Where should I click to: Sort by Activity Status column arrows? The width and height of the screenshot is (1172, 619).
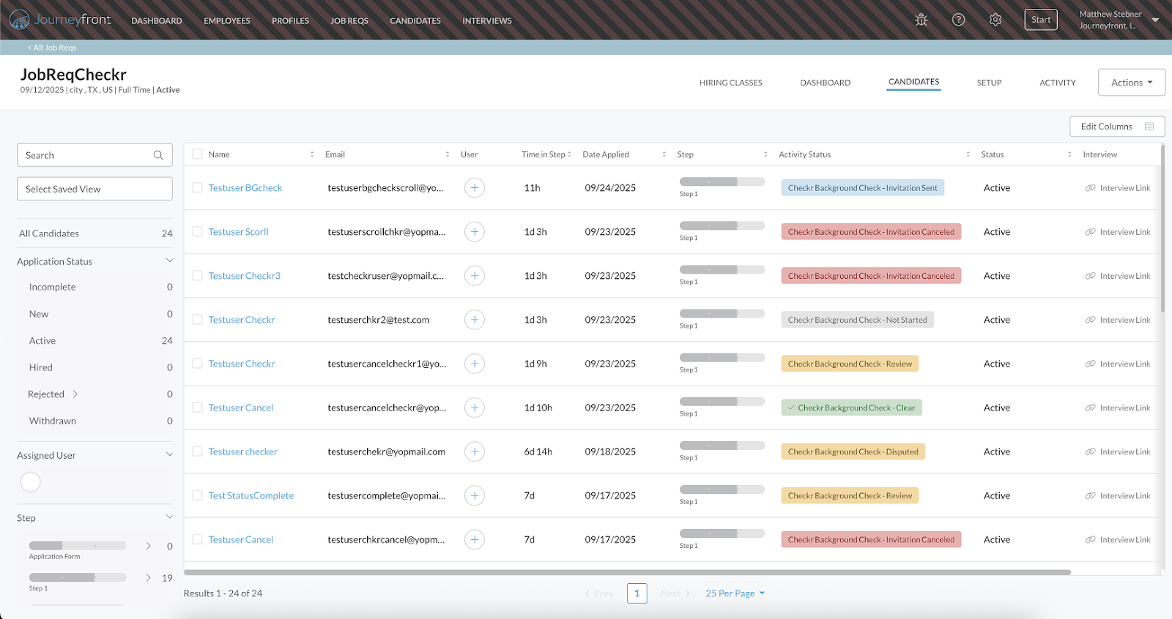968,154
